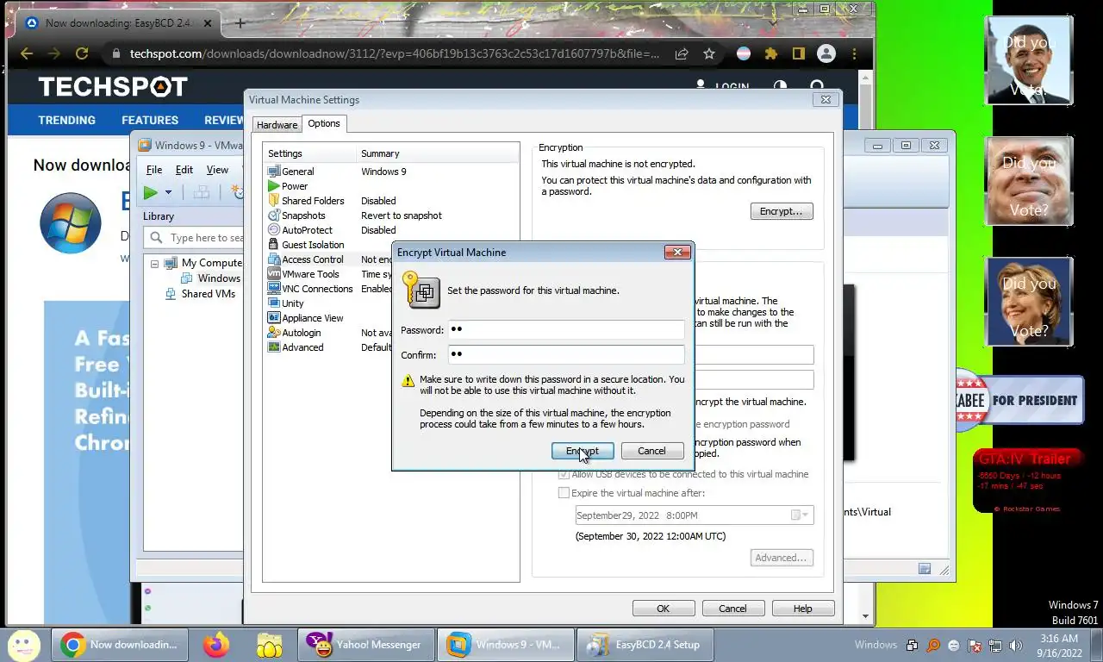Cancel the Encrypt Virtual Machine dialog

(651, 451)
